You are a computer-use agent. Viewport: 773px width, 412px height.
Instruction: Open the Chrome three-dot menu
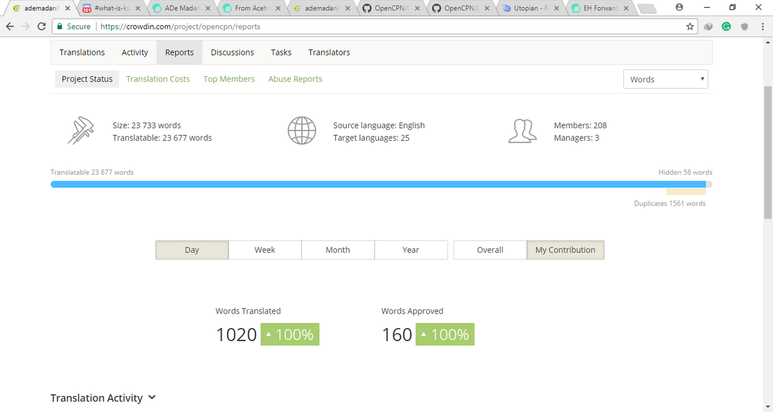coord(763,27)
